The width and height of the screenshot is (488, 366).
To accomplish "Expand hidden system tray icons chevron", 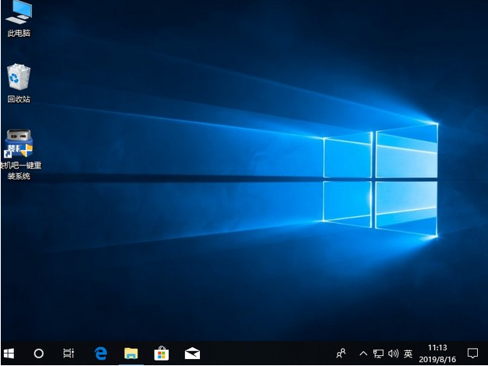I will pyautogui.click(x=362, y=354).
